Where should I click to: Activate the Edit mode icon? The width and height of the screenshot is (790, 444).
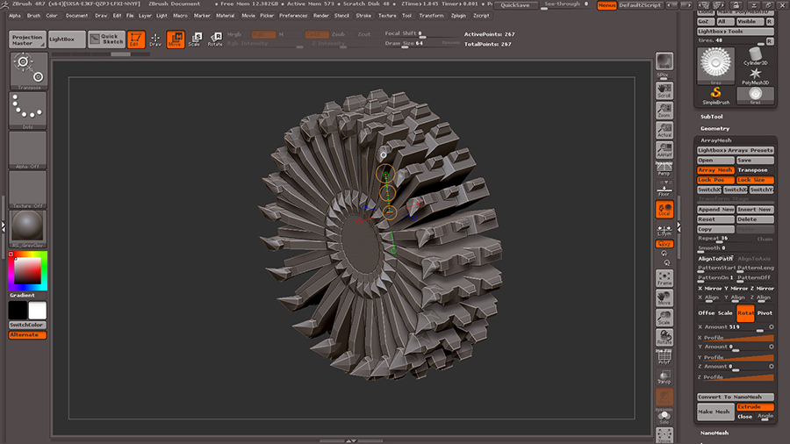pos(136,39)
